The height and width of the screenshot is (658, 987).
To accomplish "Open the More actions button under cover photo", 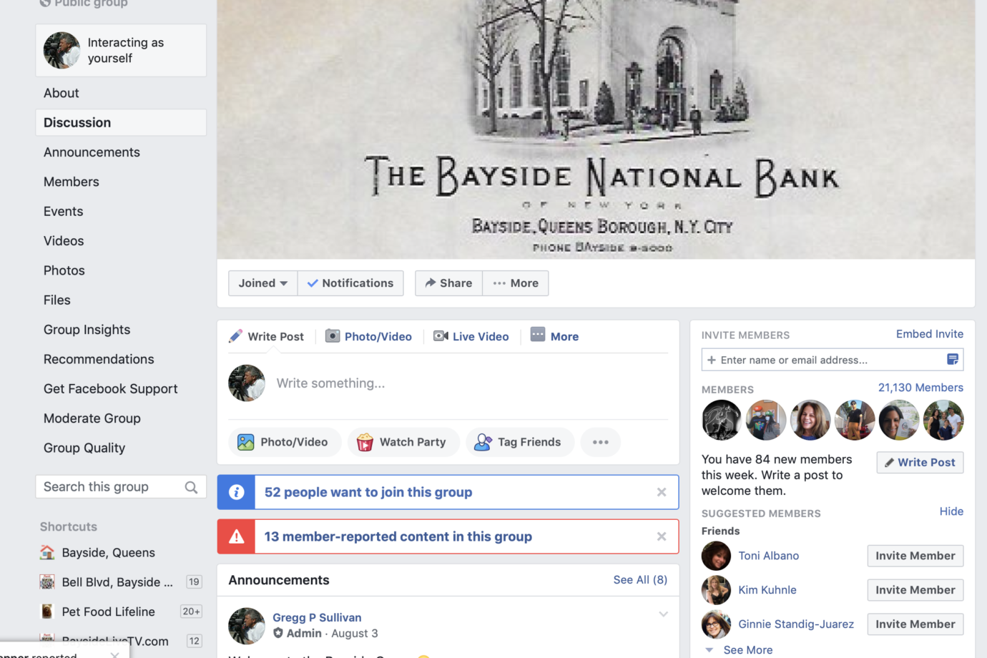I will [516, 283].
